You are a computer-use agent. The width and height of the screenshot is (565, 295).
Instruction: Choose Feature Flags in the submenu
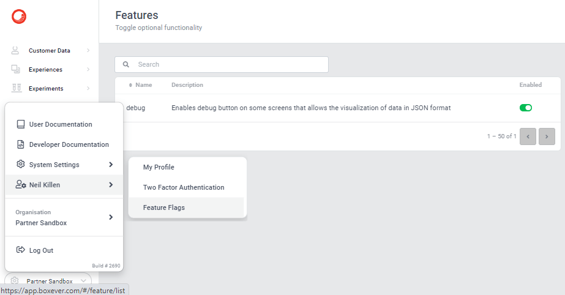point(164,207)
